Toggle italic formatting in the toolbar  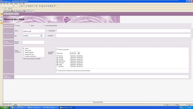pyautogui.click(x=24, y=6)
